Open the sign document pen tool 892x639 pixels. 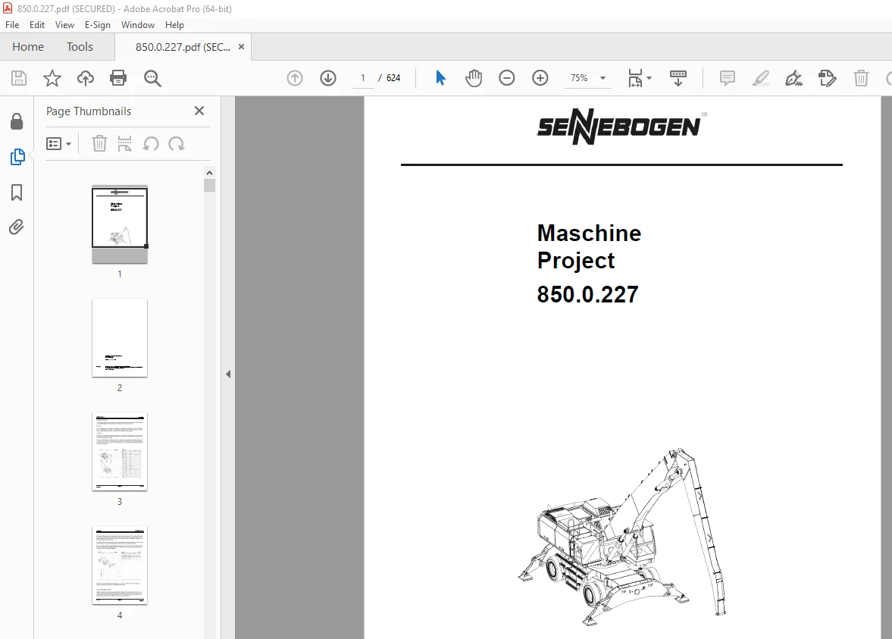[793, 78]
